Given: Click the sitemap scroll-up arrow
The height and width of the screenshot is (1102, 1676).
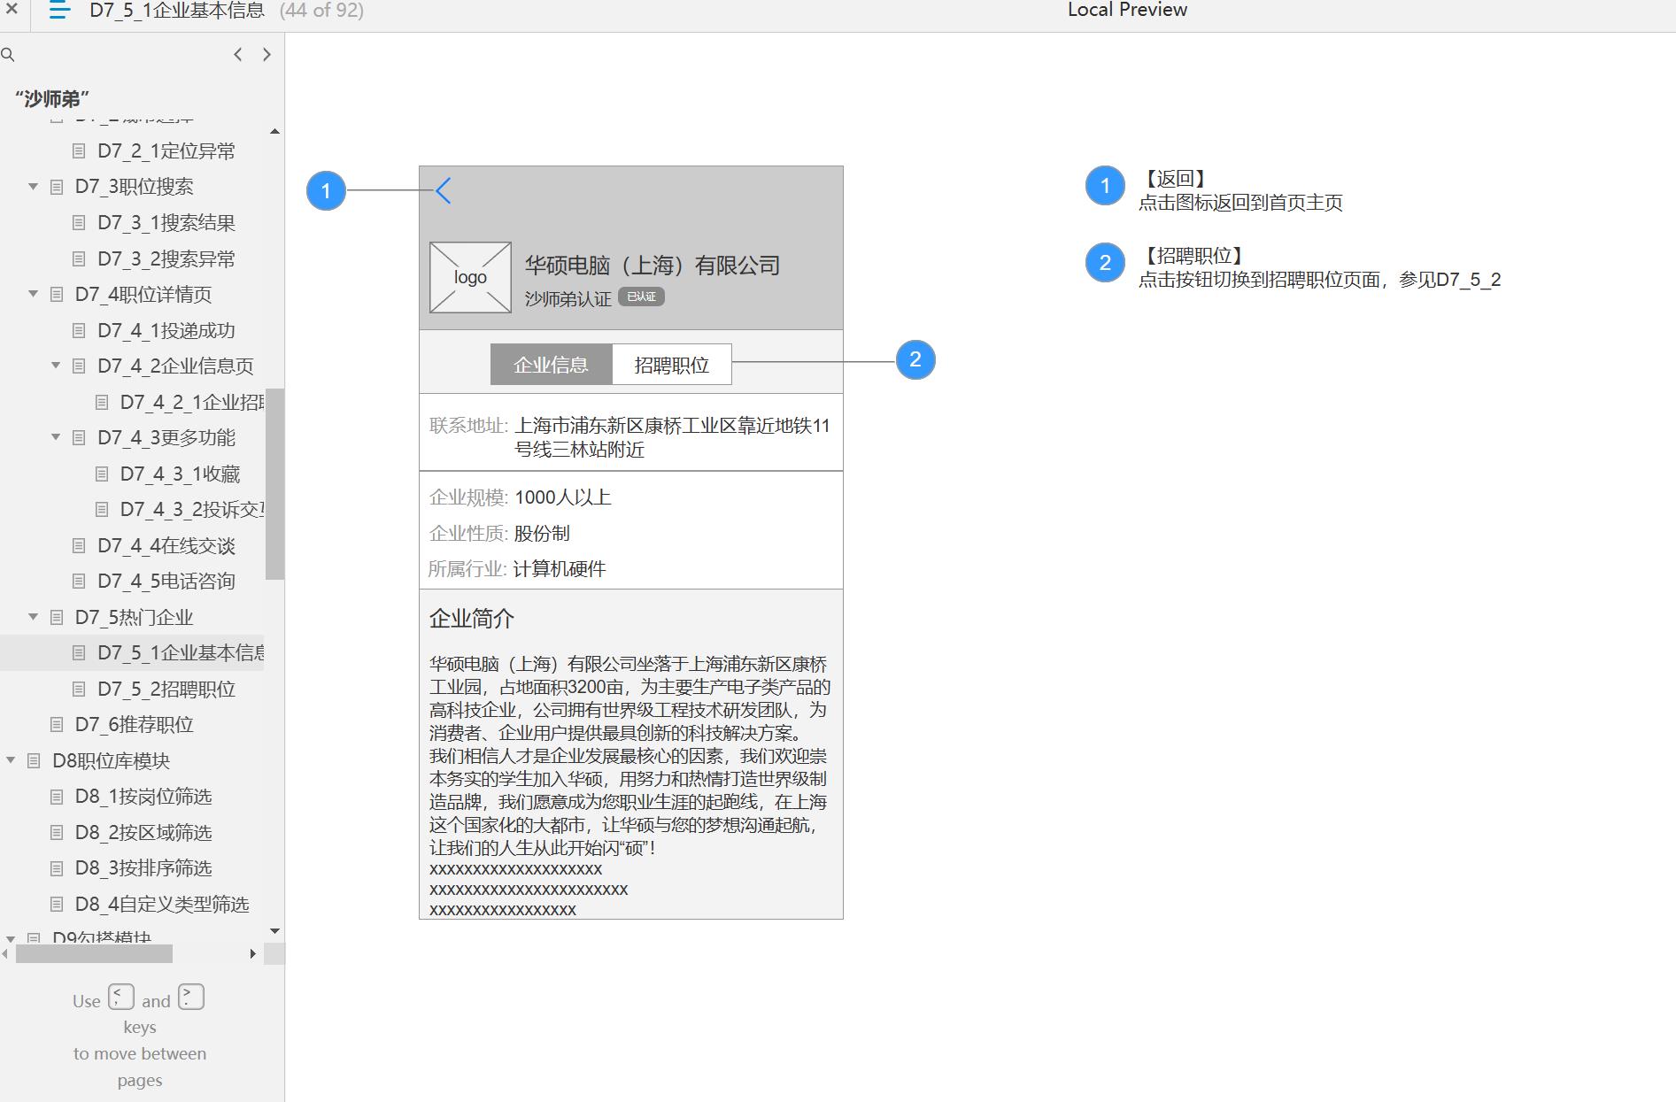Looking at the screenshot, I should coord(274,131).
